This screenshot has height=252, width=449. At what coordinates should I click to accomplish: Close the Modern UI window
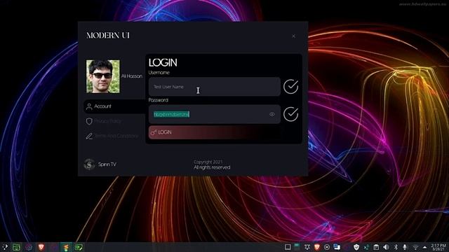coord(293,36)
